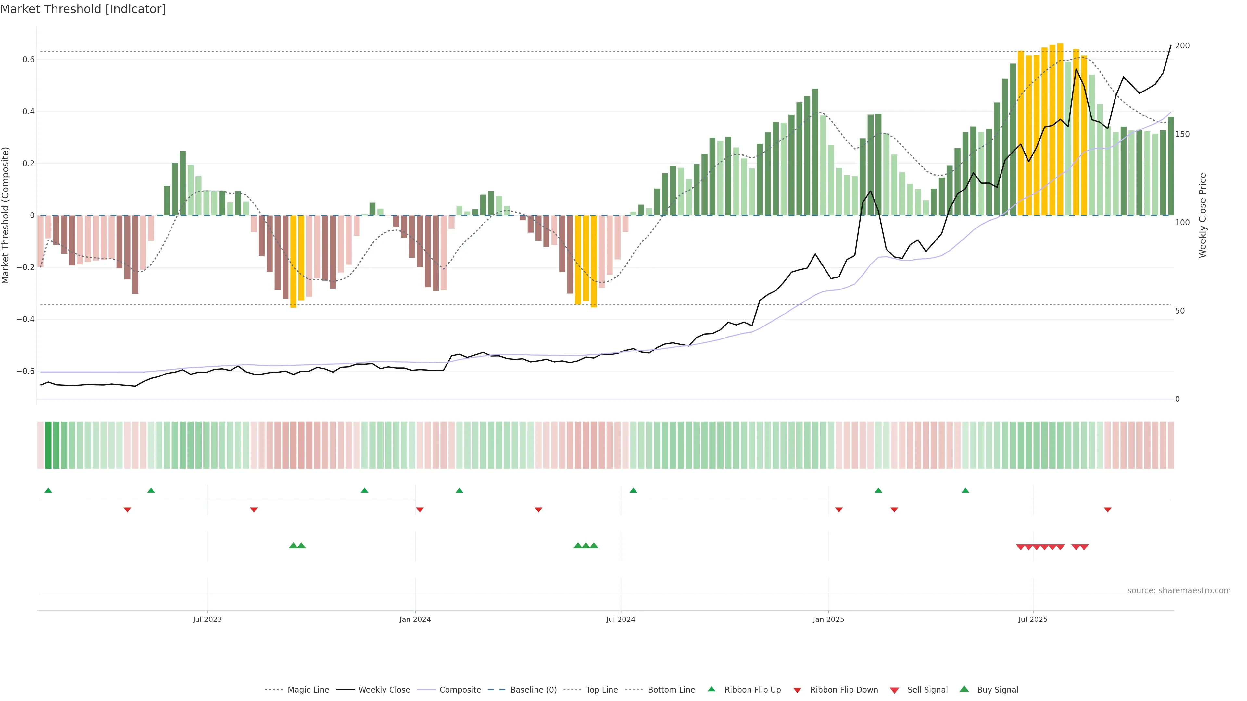
Task: Toggle Top Line legend entry
Action: tap(602, 690)
